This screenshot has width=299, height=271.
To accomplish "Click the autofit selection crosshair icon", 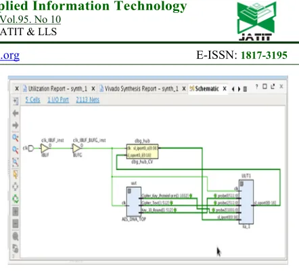I will [16, 186].
